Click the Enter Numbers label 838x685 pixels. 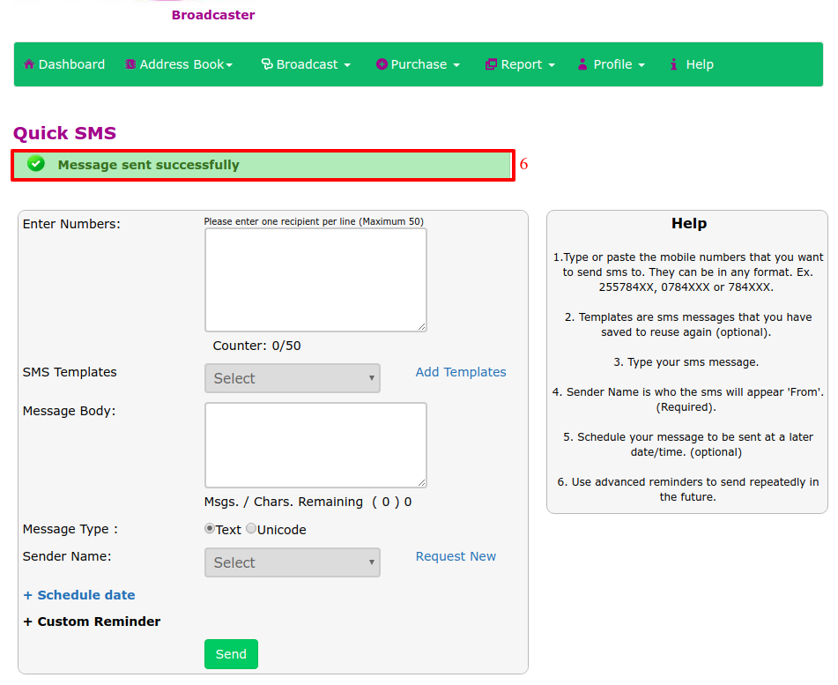point(71,224)
